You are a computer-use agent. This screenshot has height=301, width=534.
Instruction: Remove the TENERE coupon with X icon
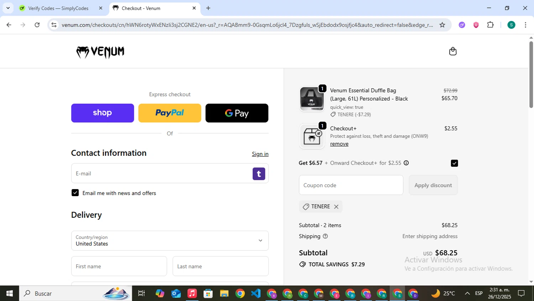336,206
